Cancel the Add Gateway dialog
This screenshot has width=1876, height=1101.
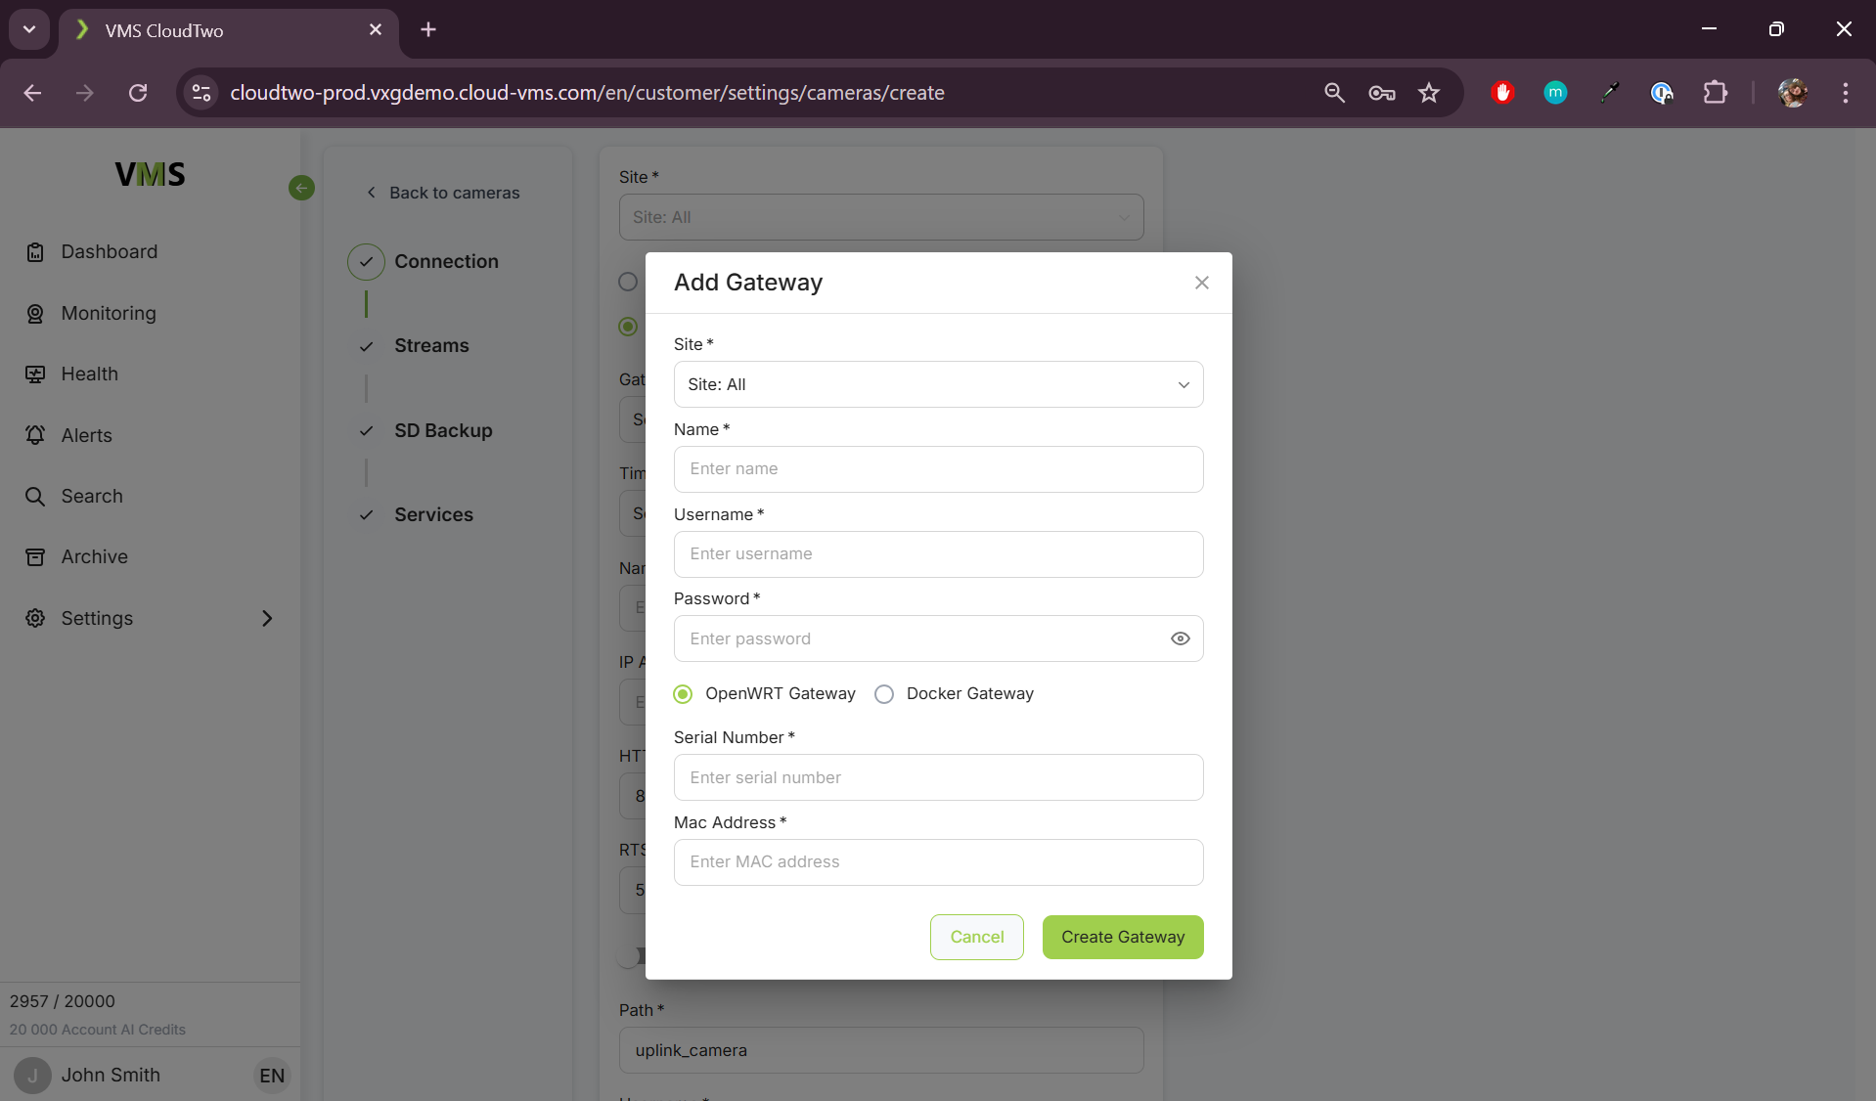[x=976, y=937]
